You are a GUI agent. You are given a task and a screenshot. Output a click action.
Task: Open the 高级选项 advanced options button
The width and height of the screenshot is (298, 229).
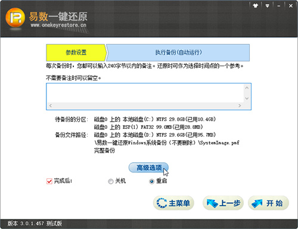(x=148, y=168)
